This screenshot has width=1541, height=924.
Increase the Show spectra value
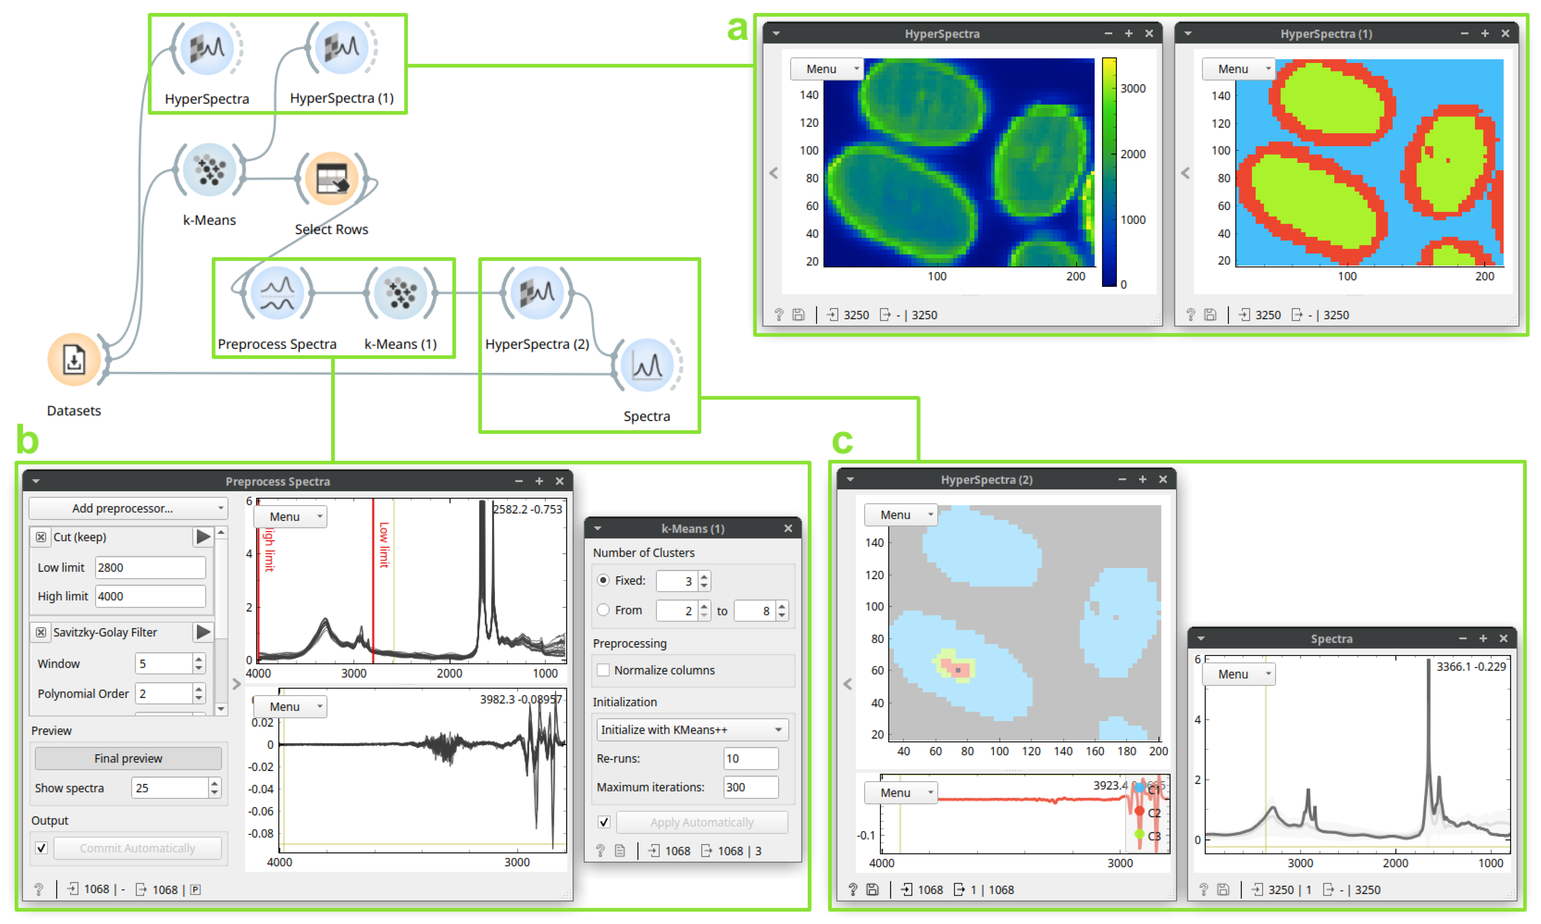point(214,783)
